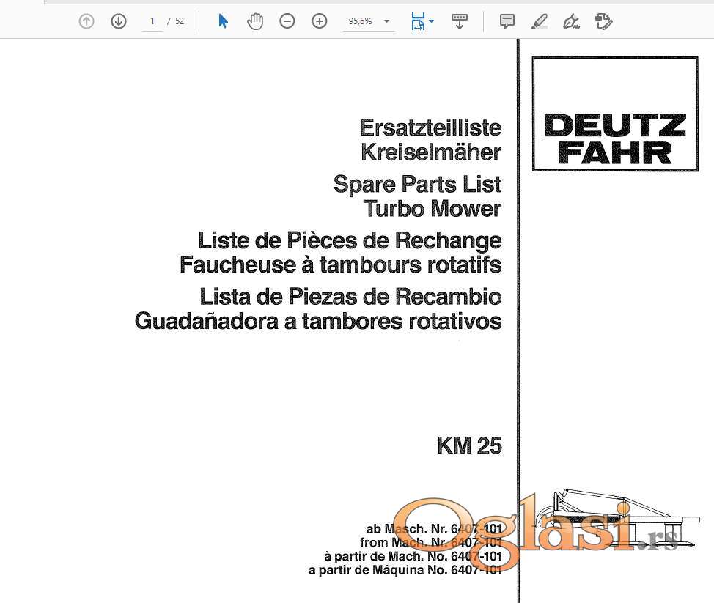Click the à partir de Mach. No. line
The height and width of the screenshot is (603, 714).
click(413, 556)
